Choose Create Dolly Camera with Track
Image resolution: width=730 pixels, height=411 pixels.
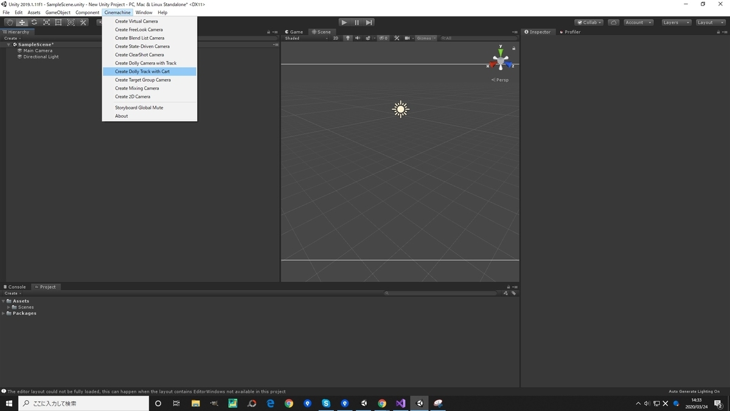tap(150, 63)
